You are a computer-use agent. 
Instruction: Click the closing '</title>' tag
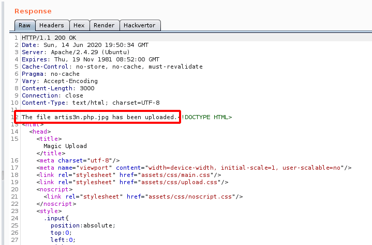[51, 153]
